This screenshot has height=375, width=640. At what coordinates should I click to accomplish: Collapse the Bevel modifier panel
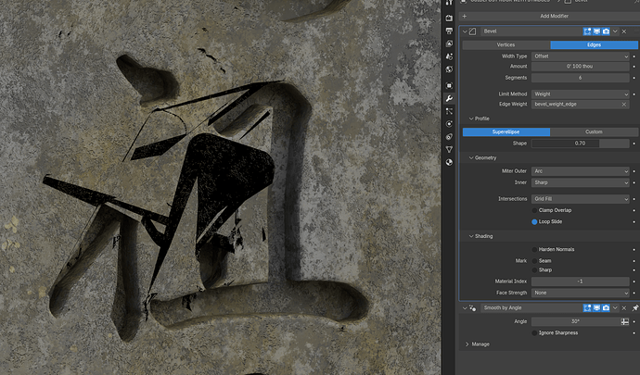coord(465,31)
